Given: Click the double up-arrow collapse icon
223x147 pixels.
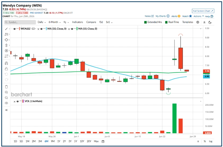Looking at the screenshot, I should (x=204, y=22).
